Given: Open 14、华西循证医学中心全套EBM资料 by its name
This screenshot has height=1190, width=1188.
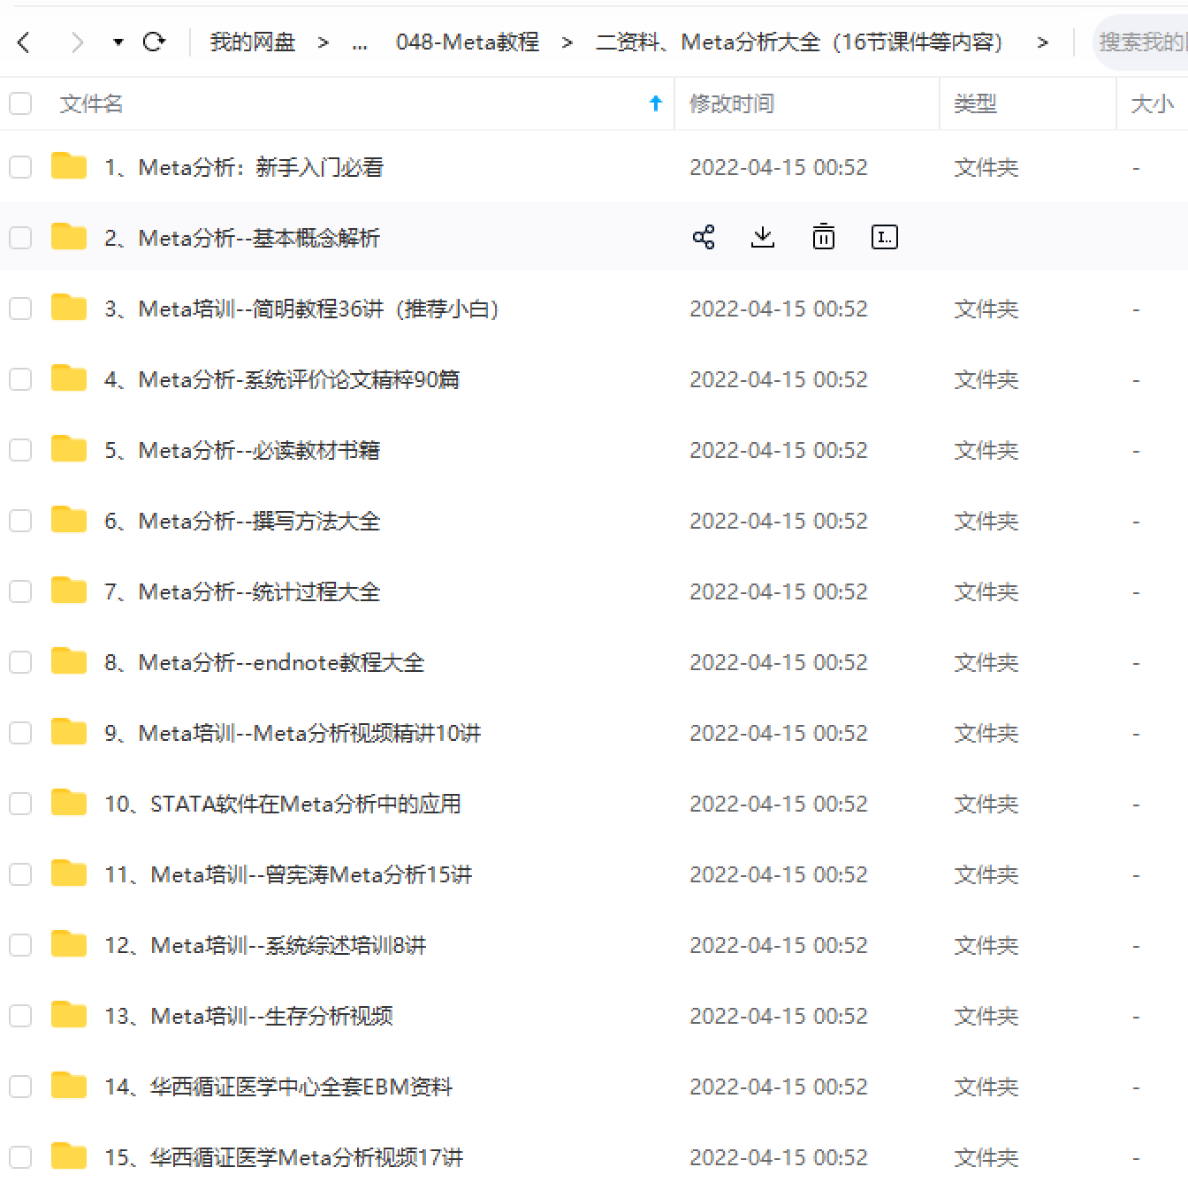Looking at the screenshot, I should coord(278,1087).
